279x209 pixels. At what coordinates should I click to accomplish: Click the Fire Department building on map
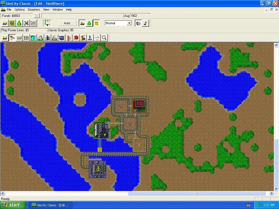[x=139, y=106]
